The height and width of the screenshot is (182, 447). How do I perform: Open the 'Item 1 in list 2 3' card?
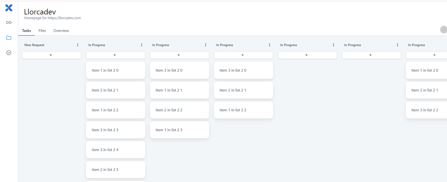coord(180,130)
